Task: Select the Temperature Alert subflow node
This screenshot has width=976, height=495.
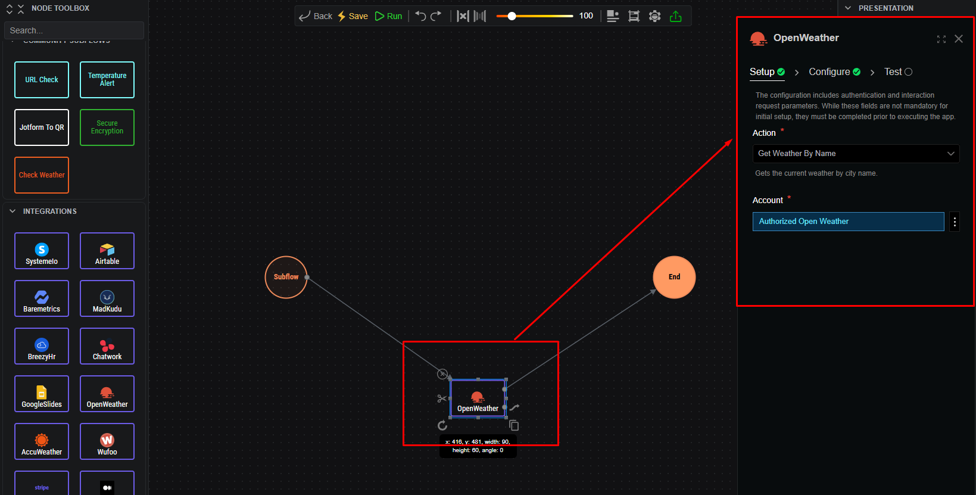Action: 107,80
